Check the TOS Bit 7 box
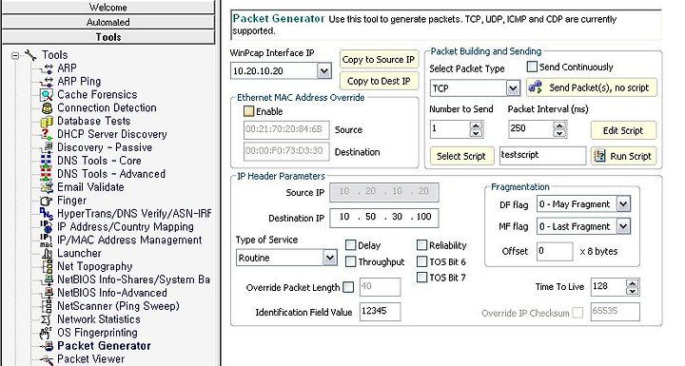The width and height of the screenshot is (685, 366). pyautogui.click(x=421, y=278)
